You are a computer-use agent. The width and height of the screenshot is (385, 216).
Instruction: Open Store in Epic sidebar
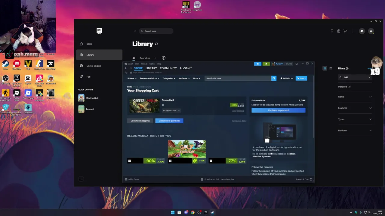click(99, 44)
